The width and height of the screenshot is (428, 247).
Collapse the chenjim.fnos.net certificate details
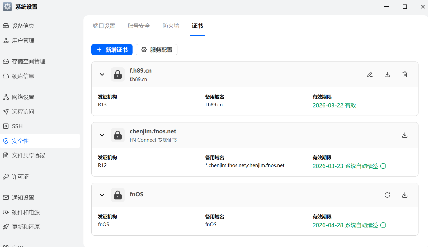click(102, 135)
